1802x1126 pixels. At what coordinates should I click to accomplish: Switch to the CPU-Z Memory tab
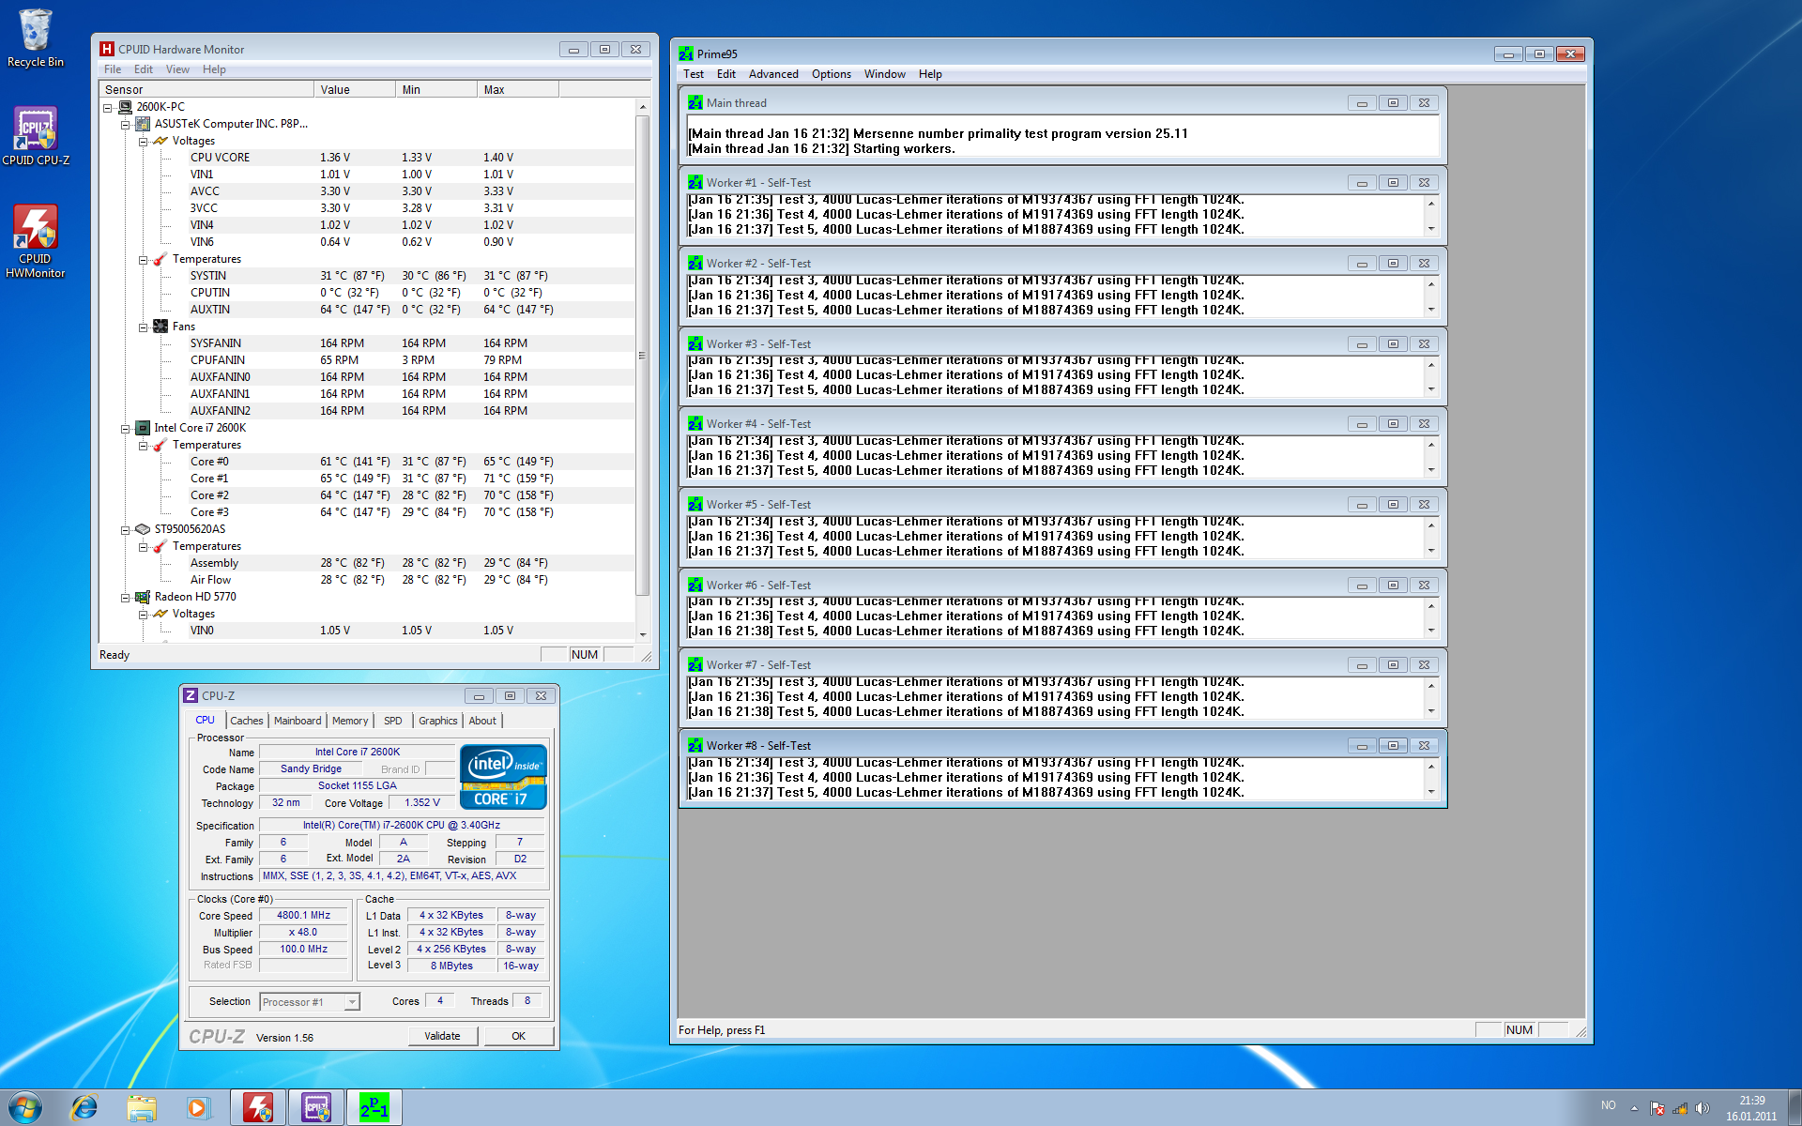pyautogui.click(x=350, y=721)
